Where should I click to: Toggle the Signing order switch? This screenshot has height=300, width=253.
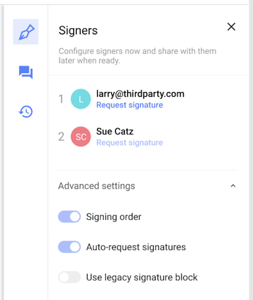point(69,217)
